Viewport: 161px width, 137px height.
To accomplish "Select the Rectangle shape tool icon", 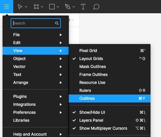I will (52, 7).
